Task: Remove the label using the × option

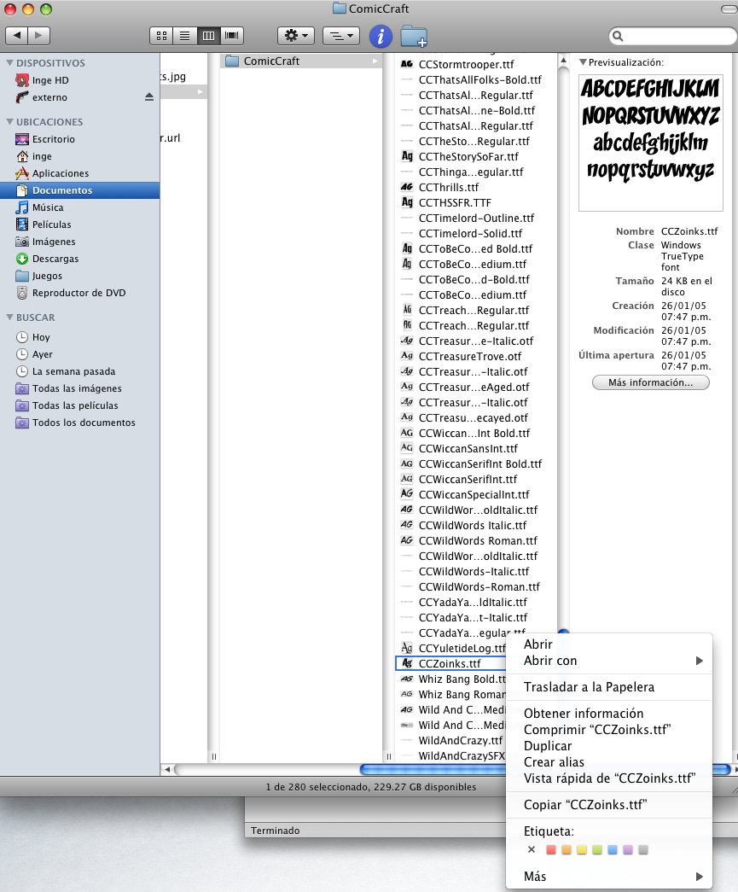Action: pyautogui.click(x=532, y=849)
